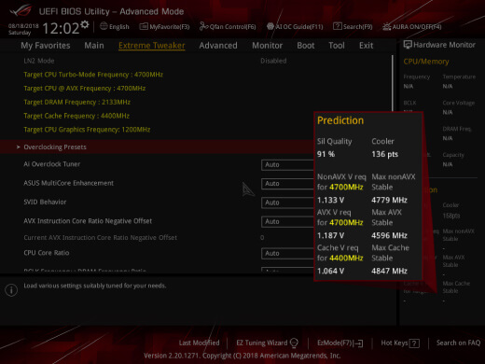
Task: Open AI OC Guide(F11)
Action: [x=295, y=27]
